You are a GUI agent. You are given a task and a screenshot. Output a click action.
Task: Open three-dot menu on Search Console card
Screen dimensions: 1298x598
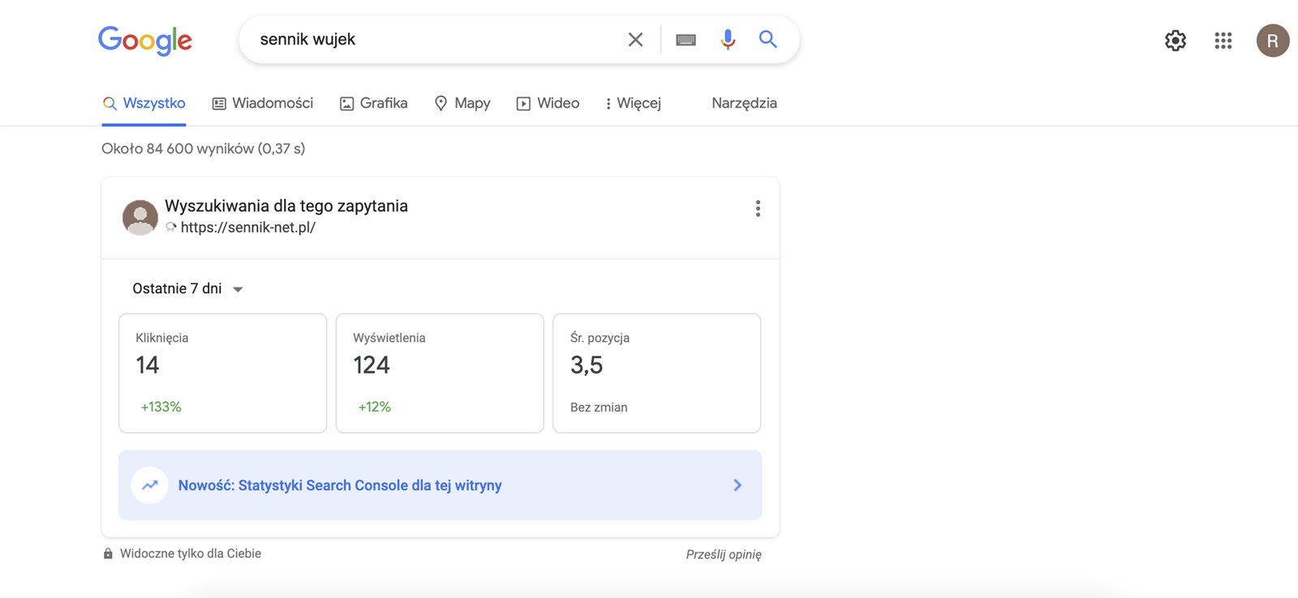pyautogui.click(x=758, y=209)
